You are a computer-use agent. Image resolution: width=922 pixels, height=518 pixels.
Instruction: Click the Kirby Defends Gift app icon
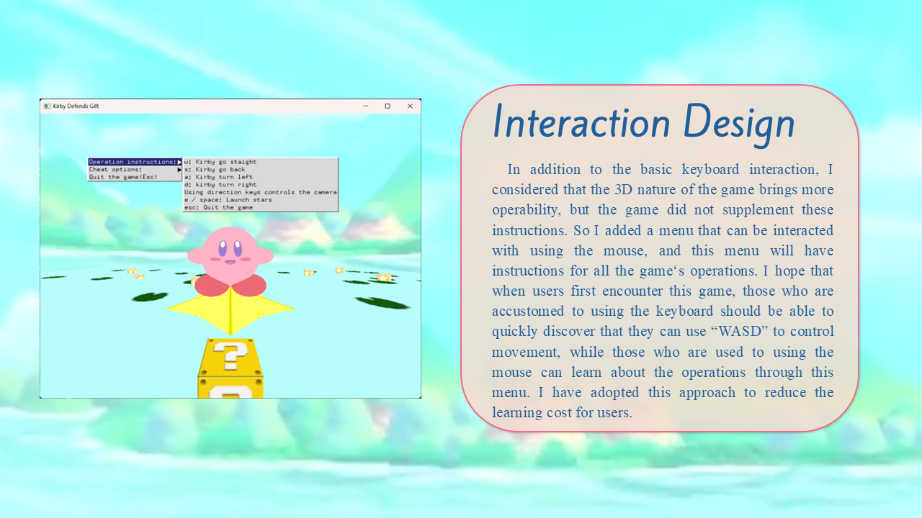[x=47, y=106]
